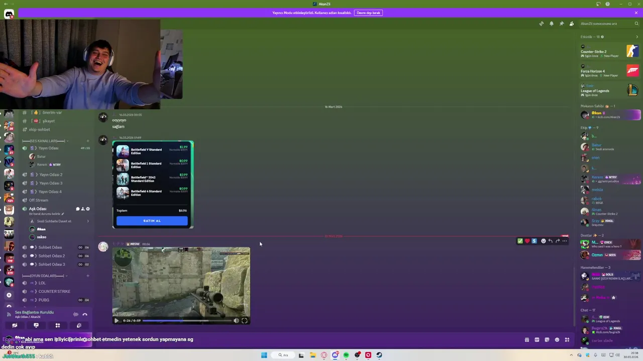Enter fullscreen on the CS video

pyautogui.click(x=245, y=321)
